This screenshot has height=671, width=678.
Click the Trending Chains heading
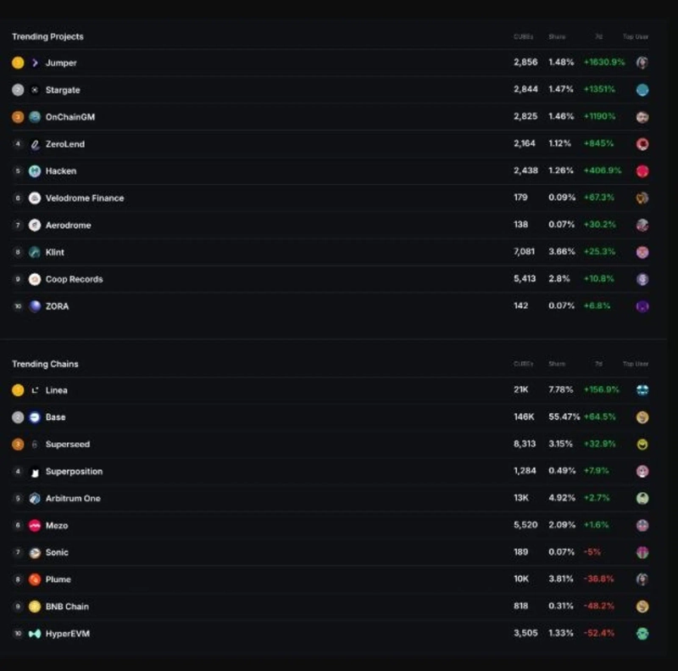click(x=45, y=364)
